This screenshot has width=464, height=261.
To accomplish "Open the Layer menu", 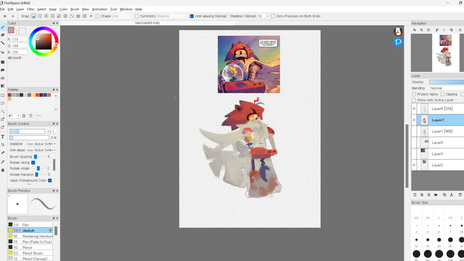I will [x=20, y=9].
